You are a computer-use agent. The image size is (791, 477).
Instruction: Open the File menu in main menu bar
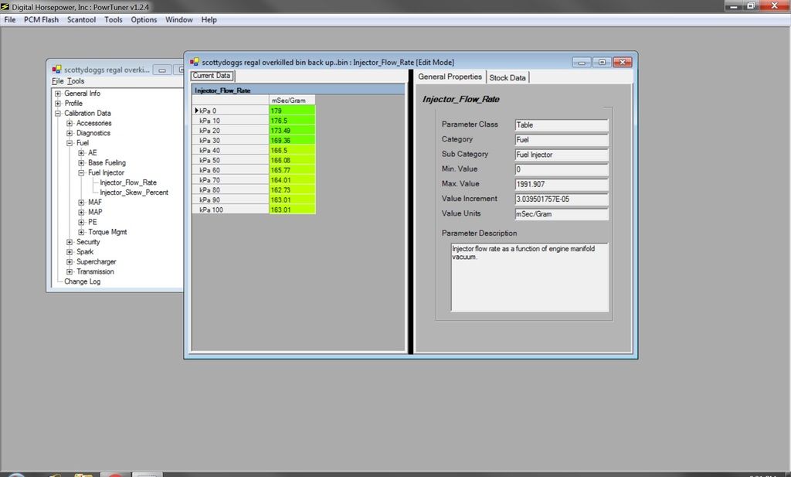(x=10, y=19)
